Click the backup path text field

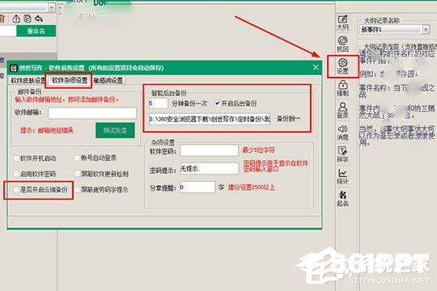coord(210,119)
